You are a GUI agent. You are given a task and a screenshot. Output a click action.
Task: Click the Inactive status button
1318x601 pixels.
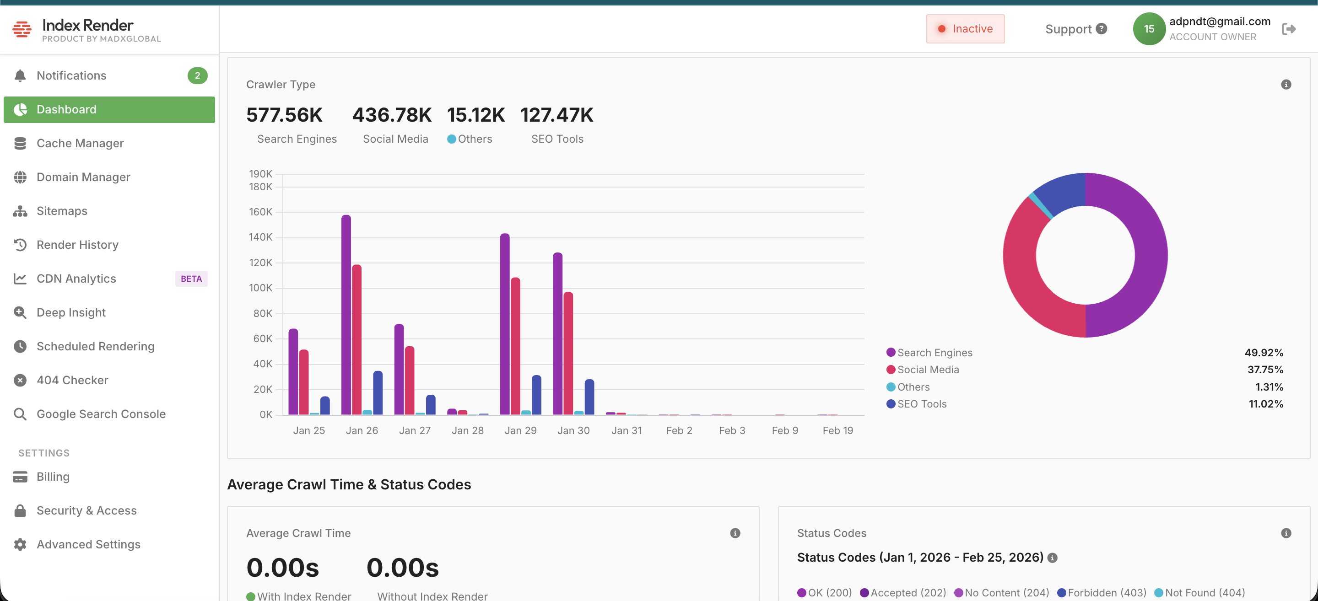965,29
